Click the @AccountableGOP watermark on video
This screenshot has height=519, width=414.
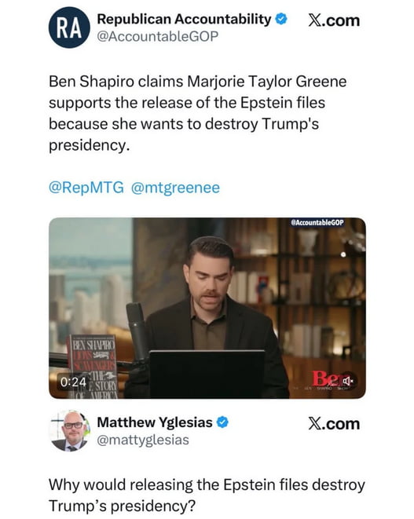pyautogui.click(x=317, y=223)
